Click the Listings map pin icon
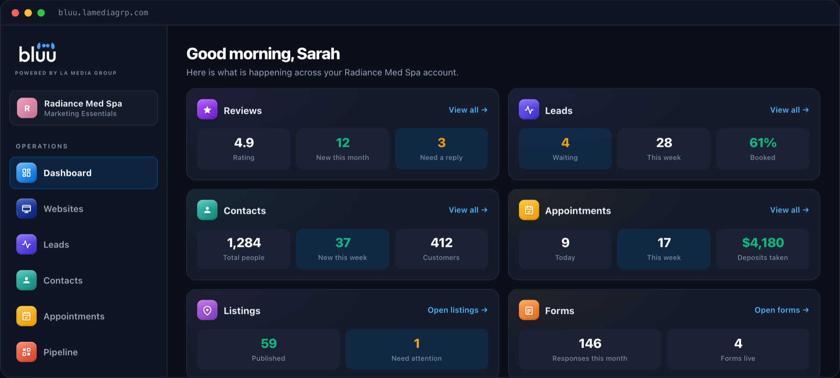 (207, 310)
